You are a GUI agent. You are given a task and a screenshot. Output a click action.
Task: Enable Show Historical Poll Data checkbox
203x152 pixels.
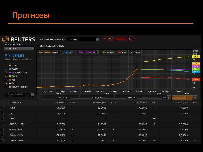38,46
